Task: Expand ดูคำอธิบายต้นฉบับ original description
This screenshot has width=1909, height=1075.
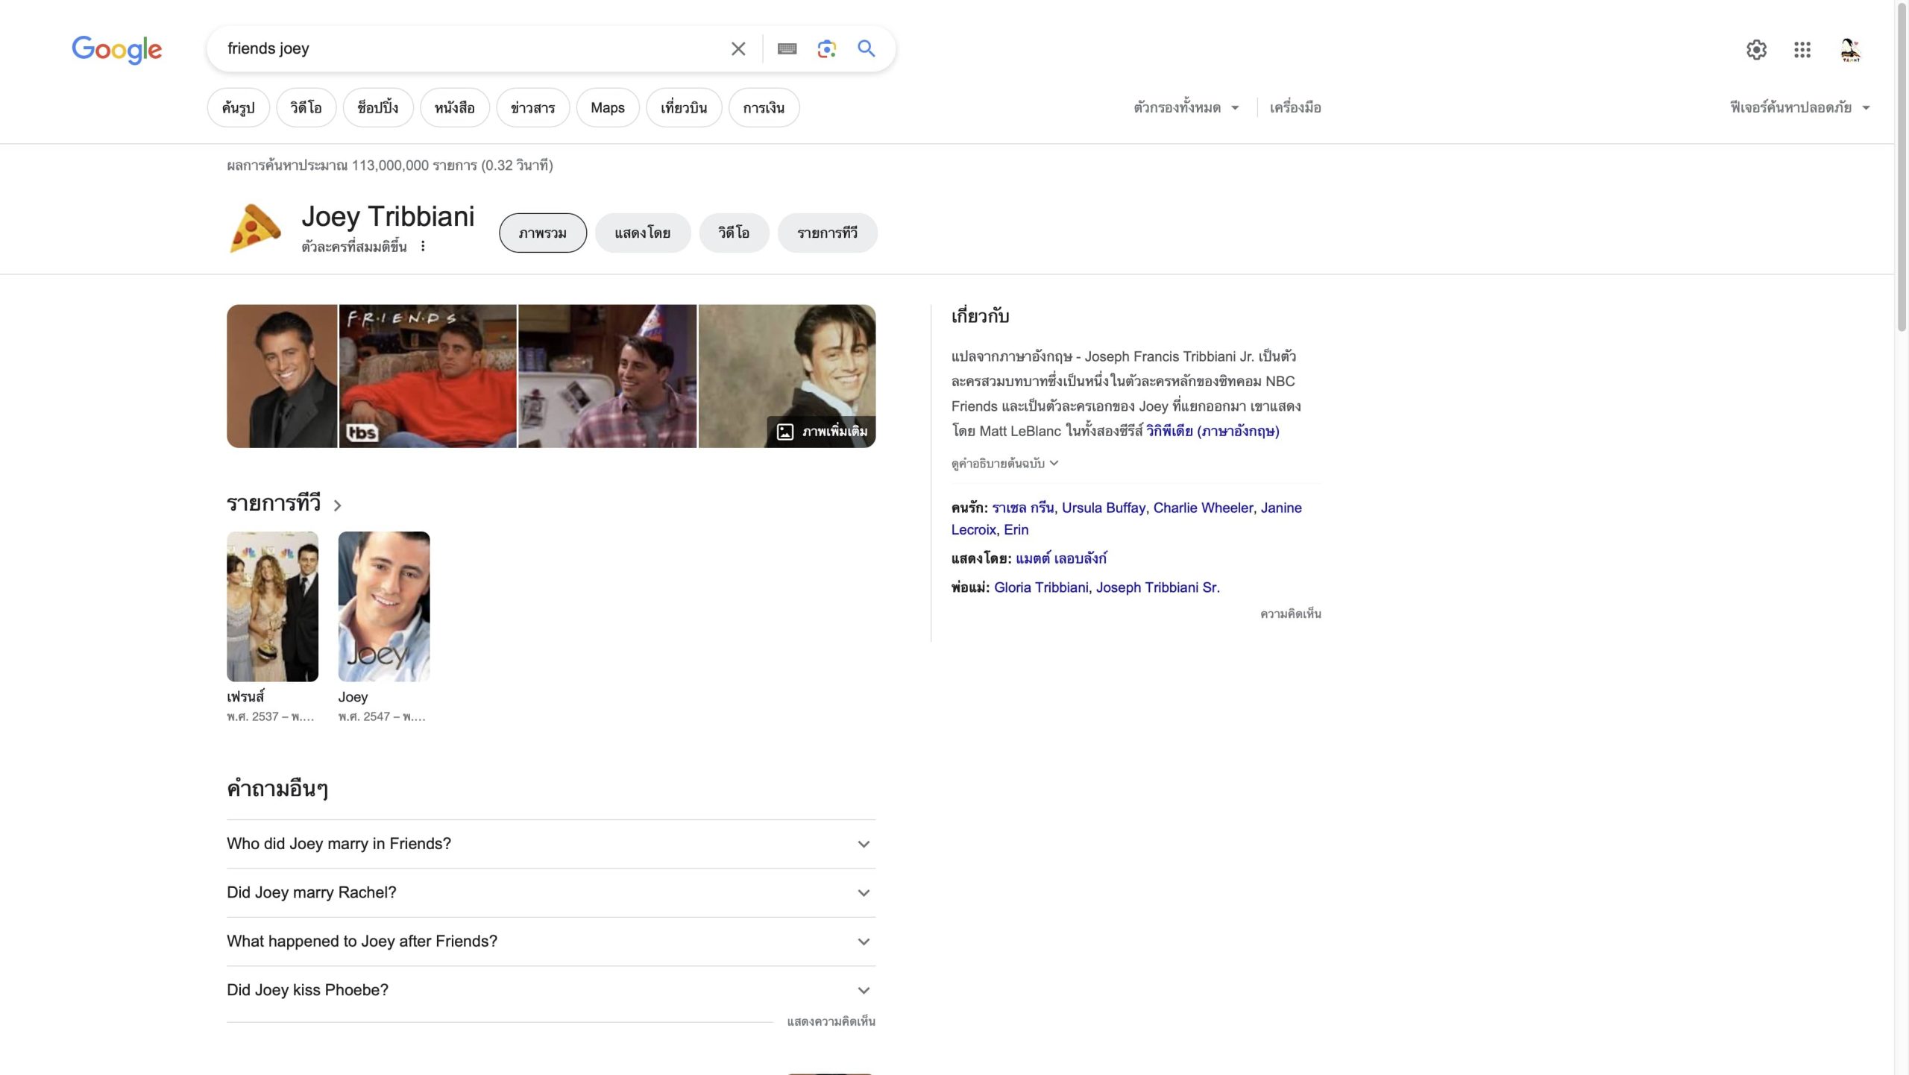Action: (x=1004, y=464)
